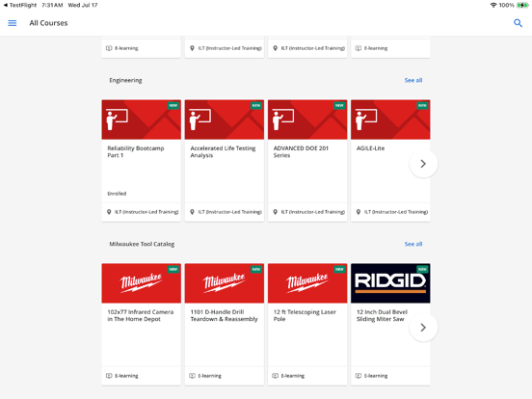This screenshot has width=532, height=399.
Task: Click instructor whiteboard icon on Reliability Bootcamp
Action: [117, 120]
